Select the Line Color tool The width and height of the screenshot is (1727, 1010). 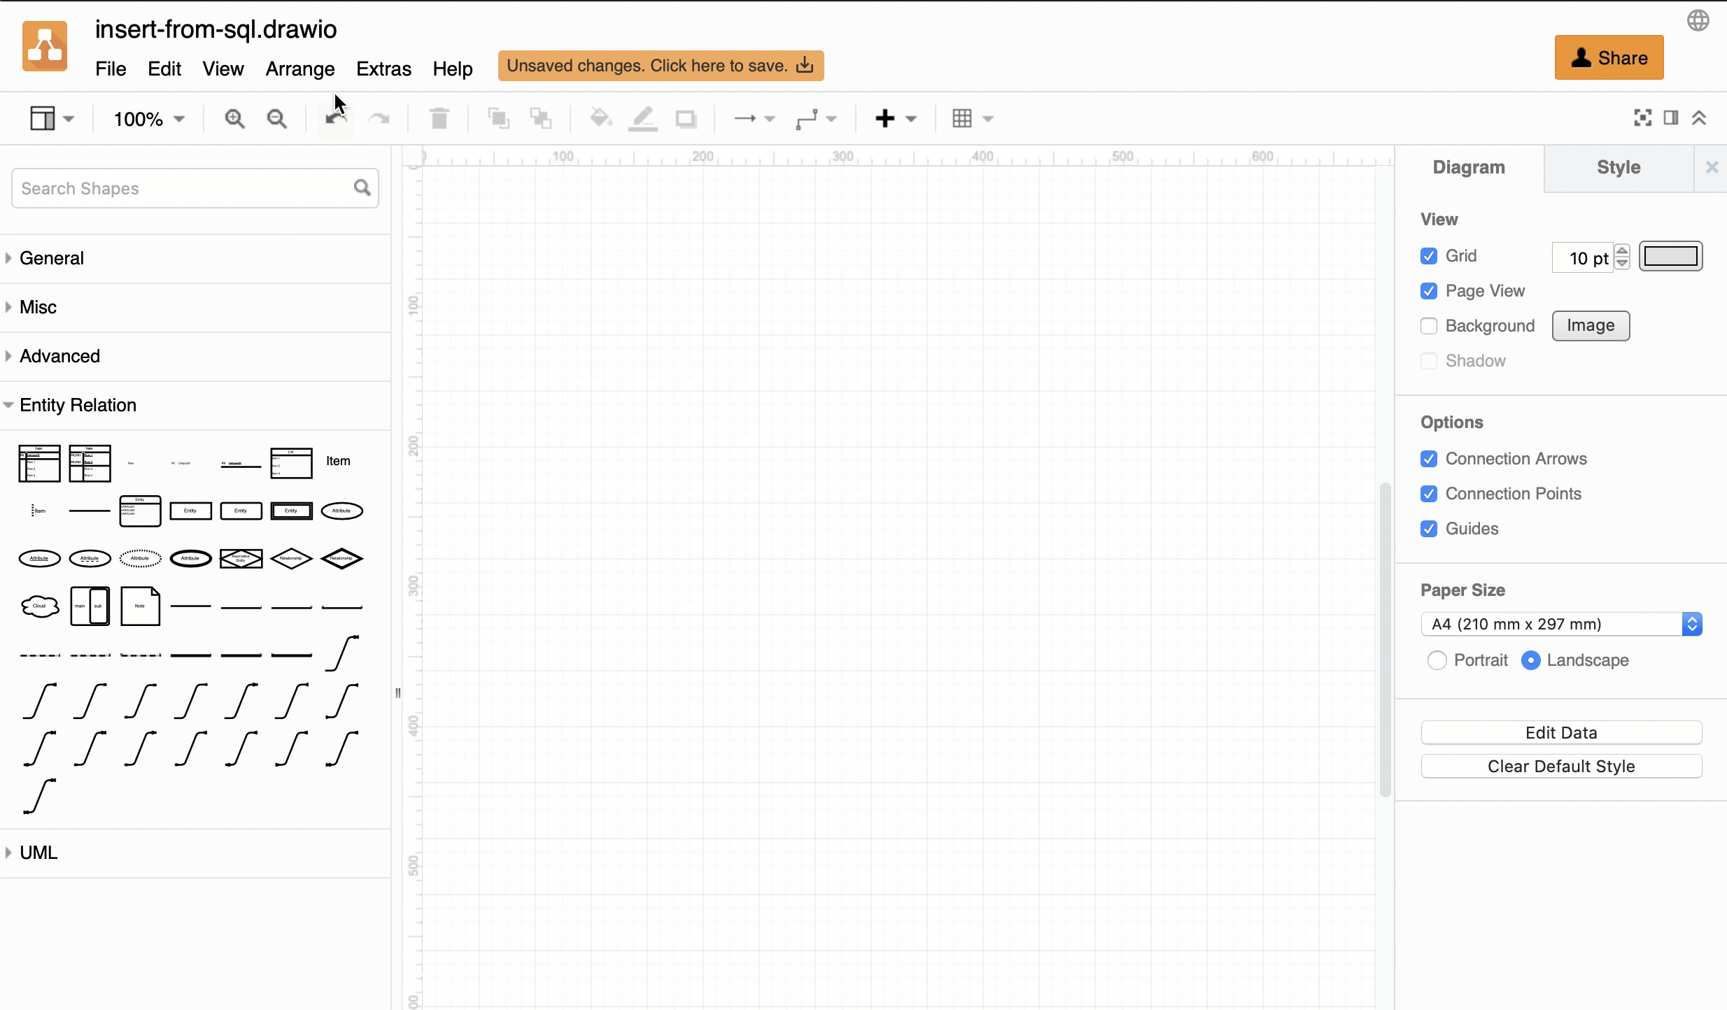click(643, 118)
